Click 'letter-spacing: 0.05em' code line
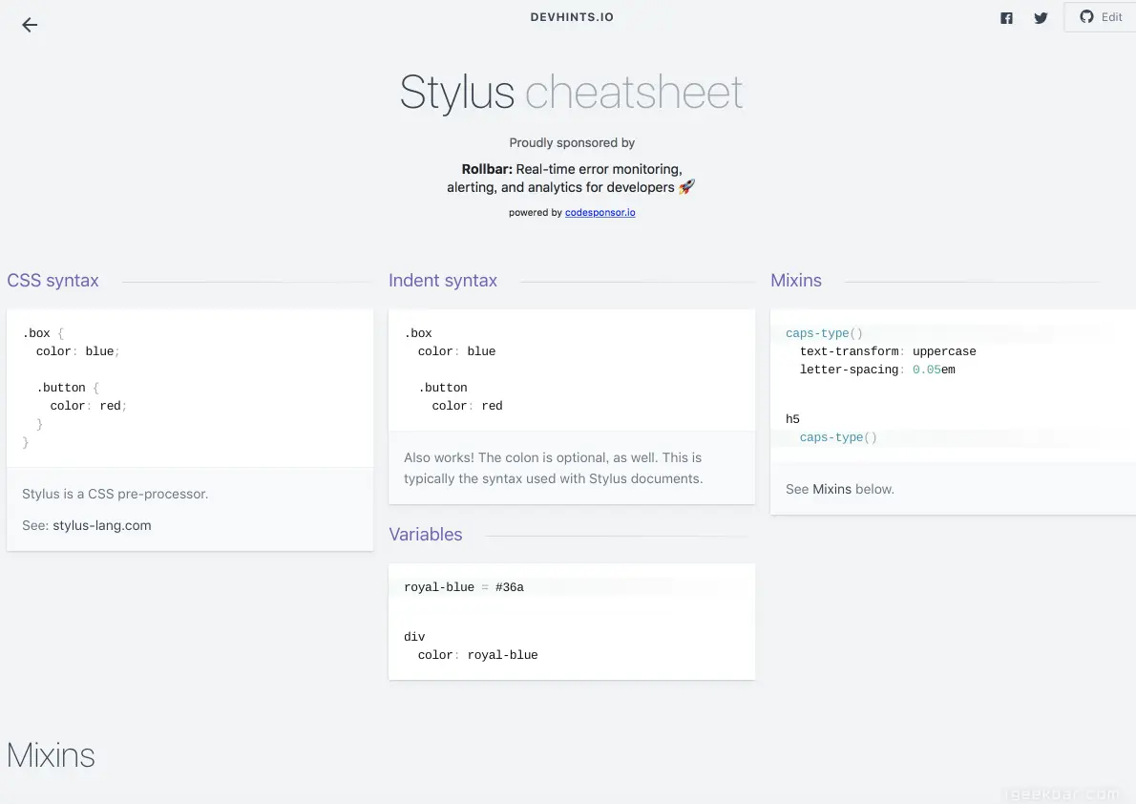This screenshot has width=1136, height=804. click(877, 370)
